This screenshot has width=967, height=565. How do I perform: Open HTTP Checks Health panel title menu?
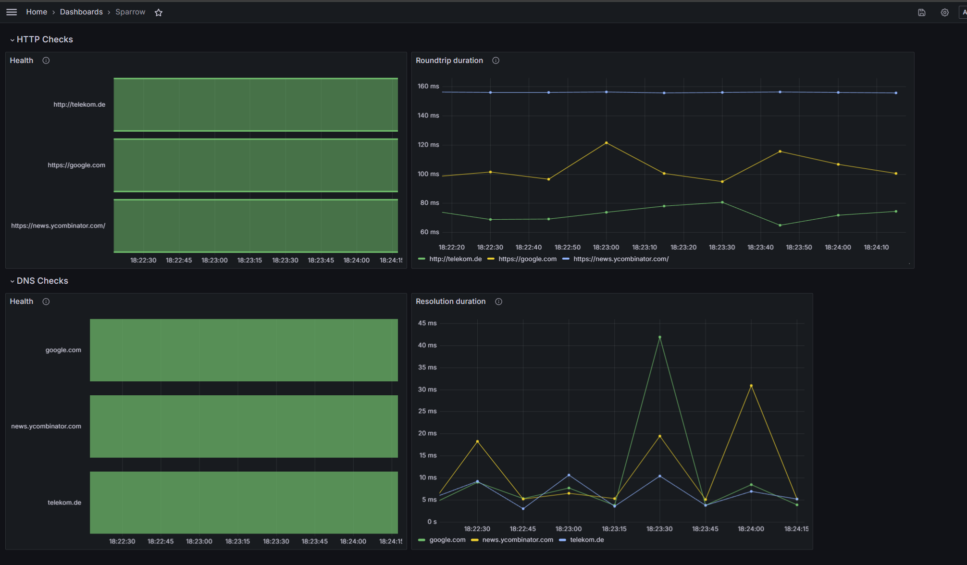pyautogui.click(x=22, y=61)
